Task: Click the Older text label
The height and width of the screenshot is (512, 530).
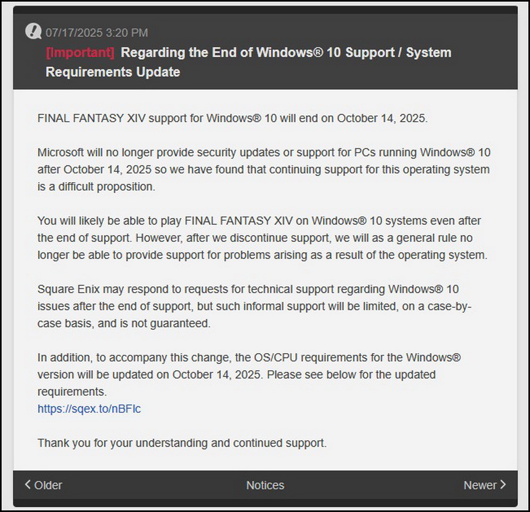Action: coord(48,485)
